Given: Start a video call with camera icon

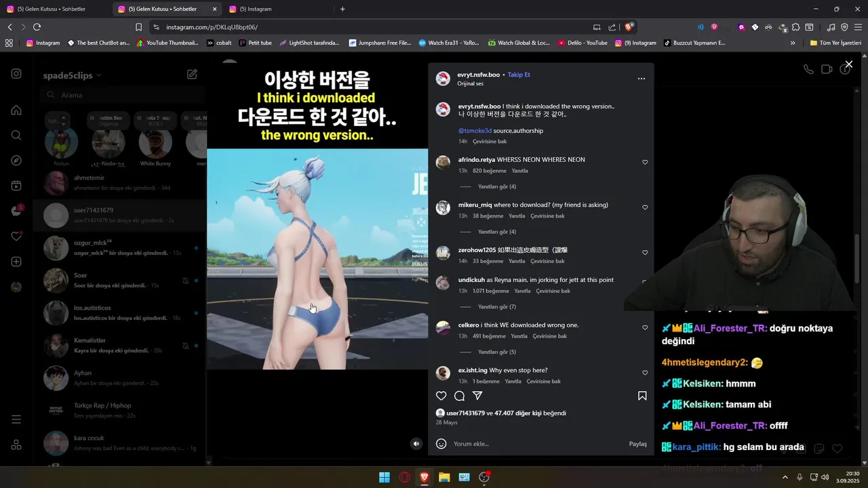Looking at the screenshot, I should tap(827, 69).
